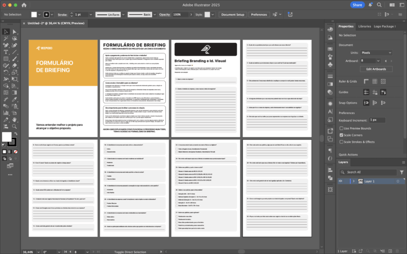Hide Layer 1 with eye icon
Viewport: 407px width, 254px height.
coord(340,181)
